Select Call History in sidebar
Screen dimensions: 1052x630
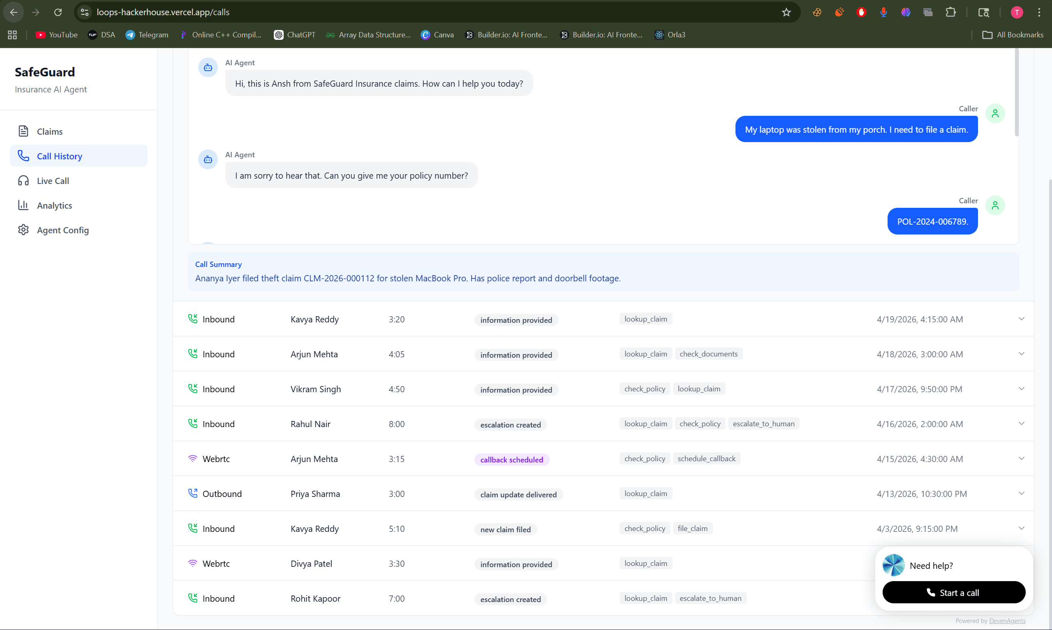[x=79, y=156]
